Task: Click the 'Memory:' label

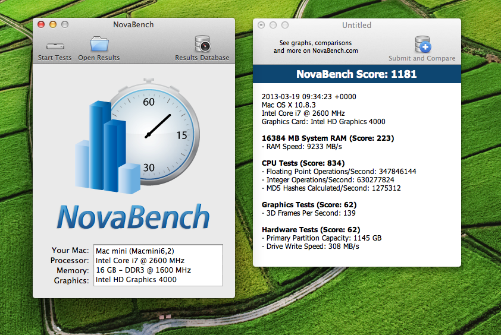Action: [73, 270]
